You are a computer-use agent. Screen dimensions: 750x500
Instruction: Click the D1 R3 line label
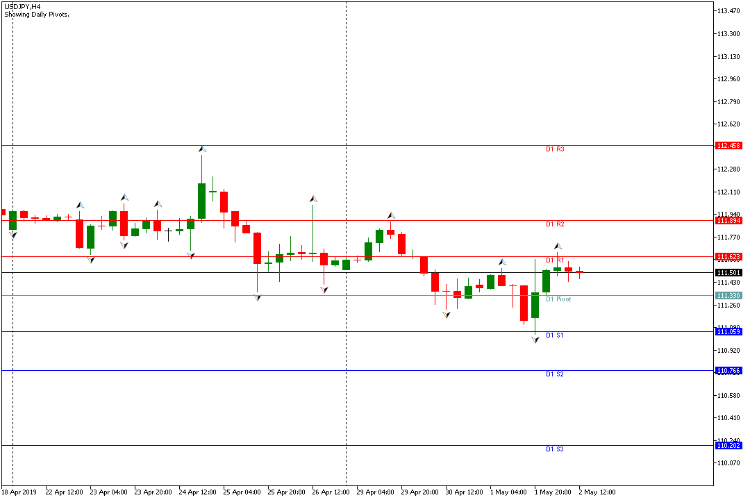point(555,149)
